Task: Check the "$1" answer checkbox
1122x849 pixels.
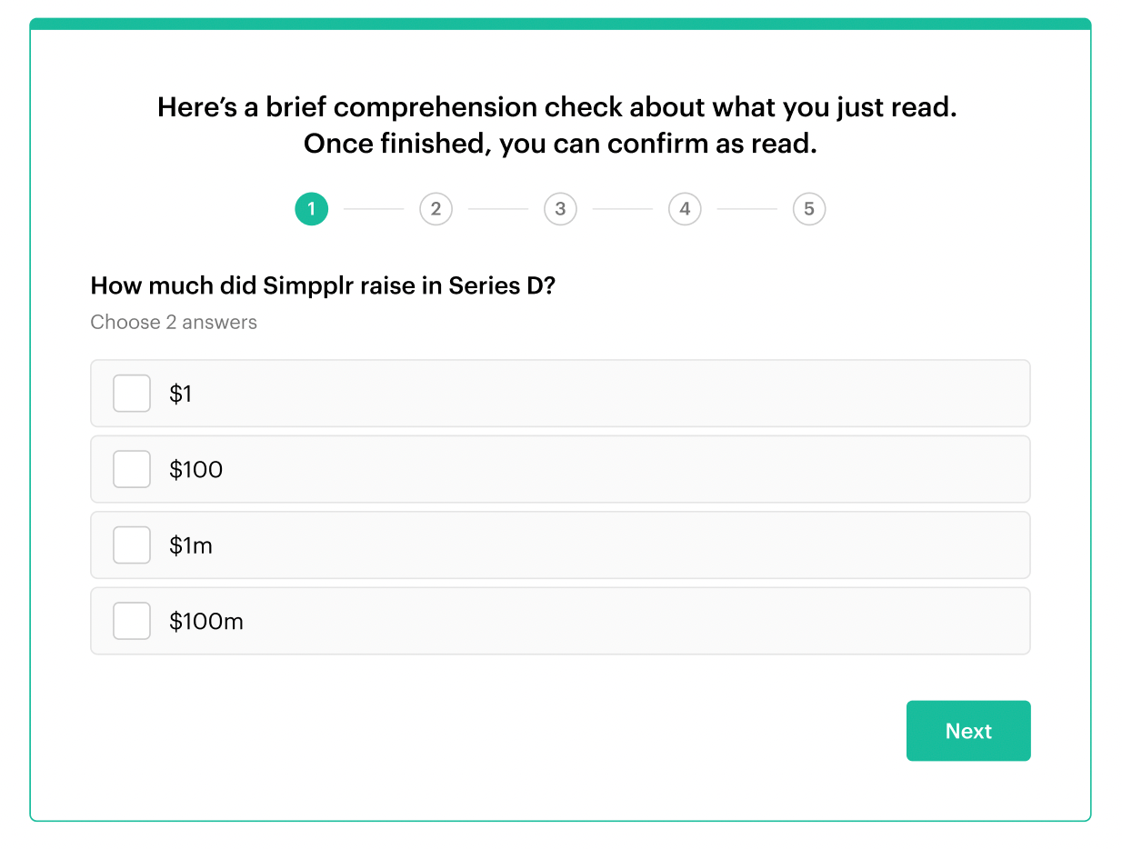Action: click(x=131, y=393)
